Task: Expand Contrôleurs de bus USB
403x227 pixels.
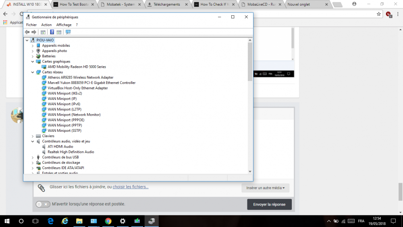Action: (33, 157)
